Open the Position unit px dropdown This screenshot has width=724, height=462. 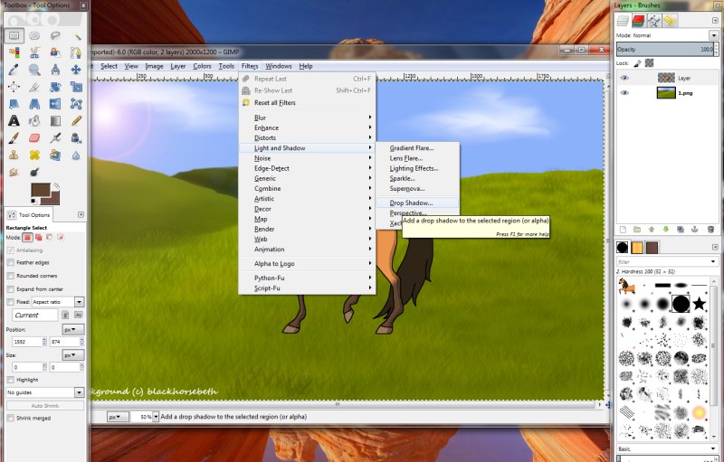point(73,330)
